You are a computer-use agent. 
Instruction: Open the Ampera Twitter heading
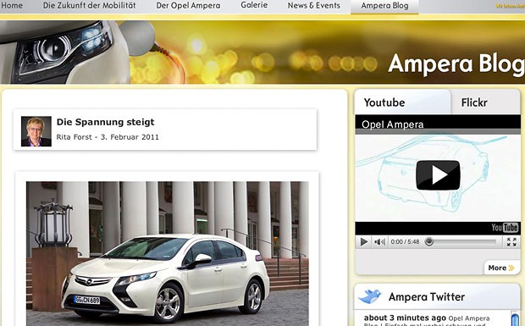point(427,297)
